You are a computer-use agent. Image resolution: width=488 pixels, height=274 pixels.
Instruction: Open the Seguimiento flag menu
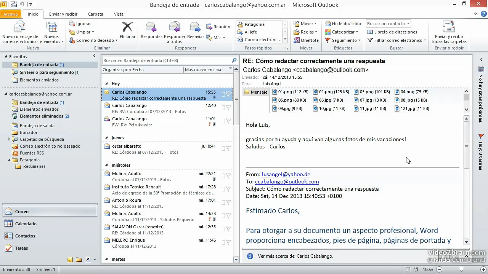pyautogui.click(x=343, y=40)
